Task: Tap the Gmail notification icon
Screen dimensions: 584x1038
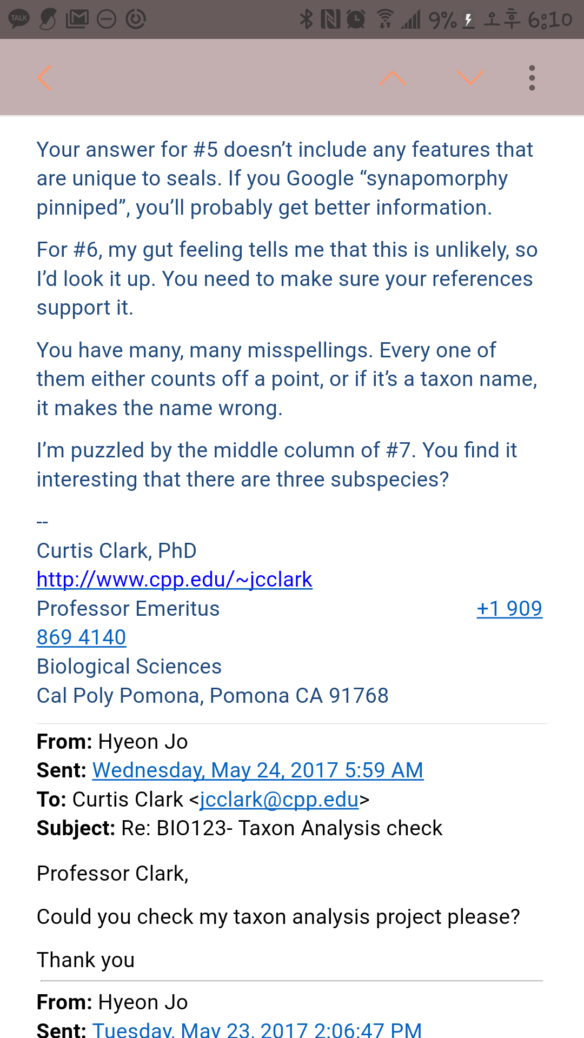Action: click(77, 19)
